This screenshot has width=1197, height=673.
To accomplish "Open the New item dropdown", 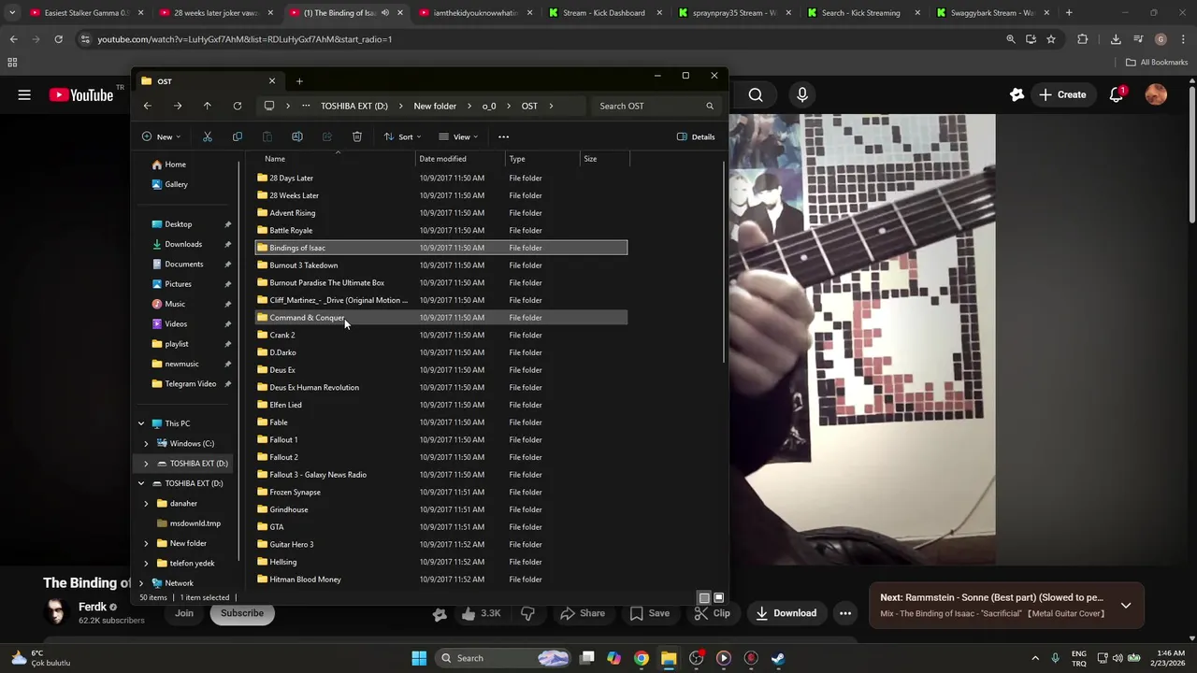I will click(x=161, y=136).
